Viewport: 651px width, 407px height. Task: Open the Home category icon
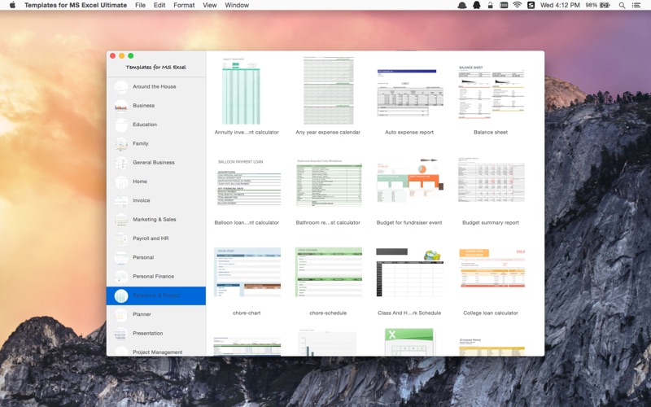click(x=121, y=182)
